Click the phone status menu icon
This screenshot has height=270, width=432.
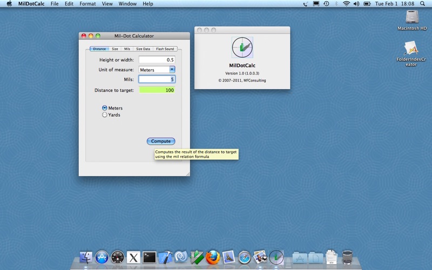point(306,4)
